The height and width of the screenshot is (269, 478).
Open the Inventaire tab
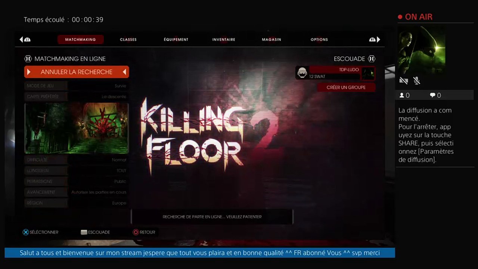tap(224, 39)
